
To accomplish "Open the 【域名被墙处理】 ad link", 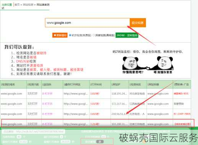I will point(182,124).
